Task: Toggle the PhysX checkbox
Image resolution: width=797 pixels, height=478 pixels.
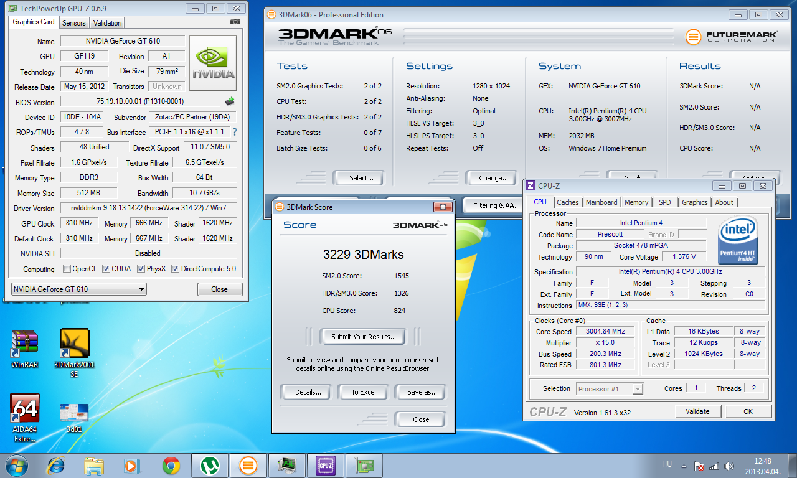Action: 141,269
